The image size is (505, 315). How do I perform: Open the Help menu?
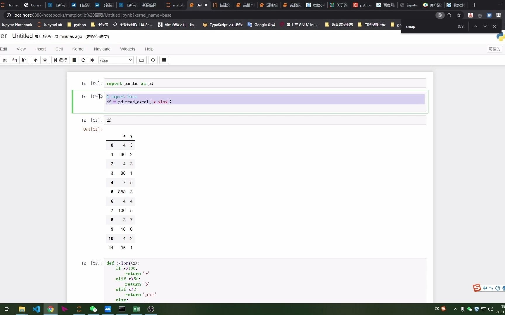pos(149,49)
